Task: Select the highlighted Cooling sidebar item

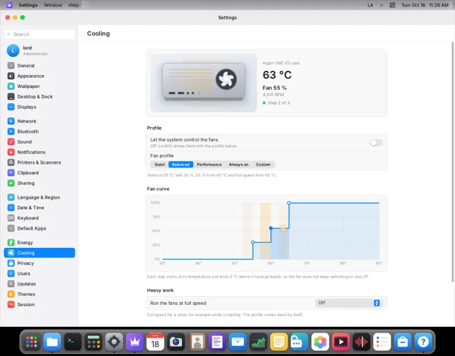Action: click(x=39, y=253)
